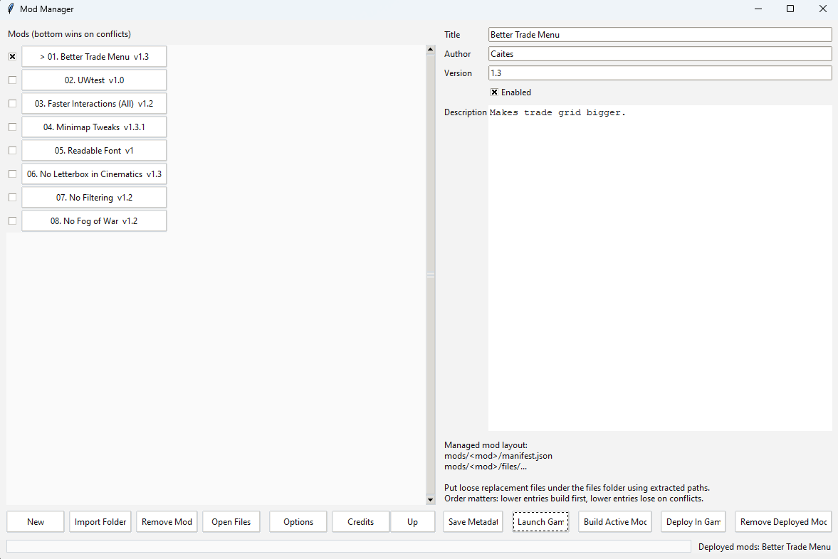Click the Deploy In Game button
Screen dimensions: 838x559
coord(693,521)
